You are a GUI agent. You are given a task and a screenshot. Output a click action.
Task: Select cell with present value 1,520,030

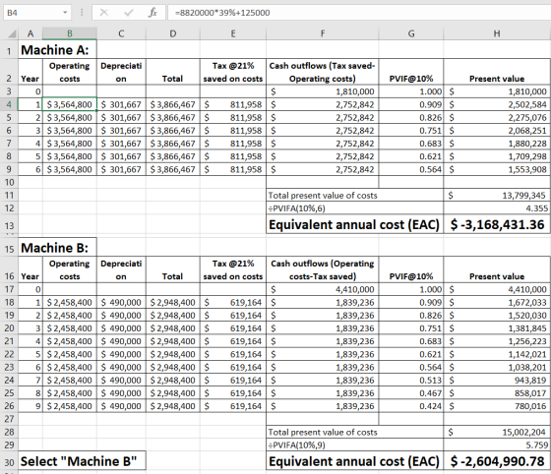tap(497, 316)
